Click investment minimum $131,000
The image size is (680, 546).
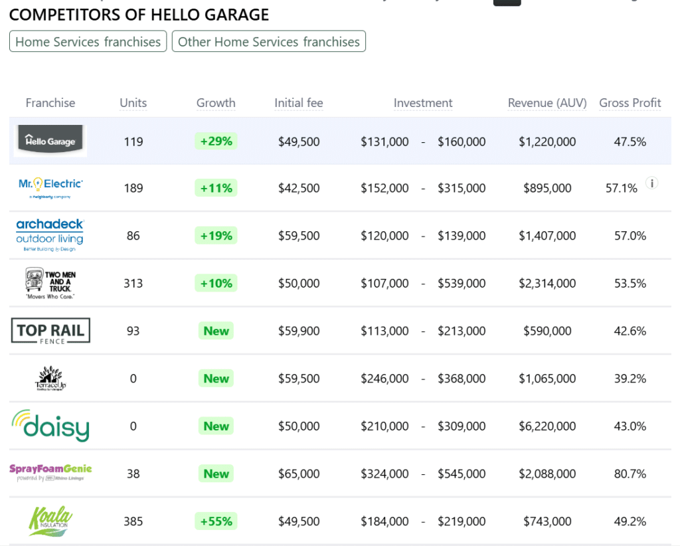point(384,141)
